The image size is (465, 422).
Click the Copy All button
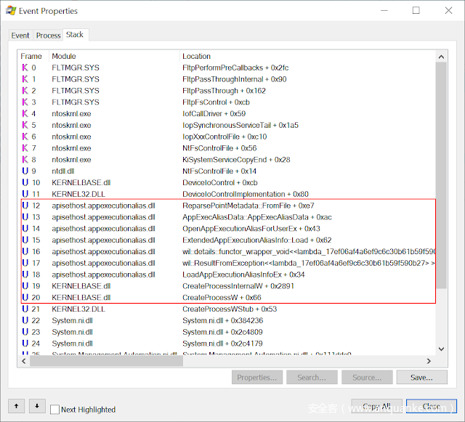(x=376, y=406)
